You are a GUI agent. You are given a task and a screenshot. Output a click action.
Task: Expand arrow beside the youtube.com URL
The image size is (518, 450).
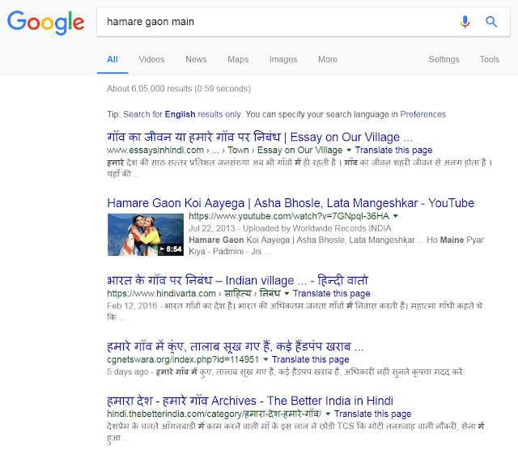pos(396,216)
